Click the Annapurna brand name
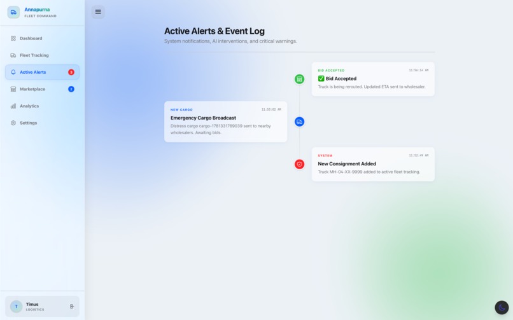This screenshot has width=513, height=320. pos(37,10)
